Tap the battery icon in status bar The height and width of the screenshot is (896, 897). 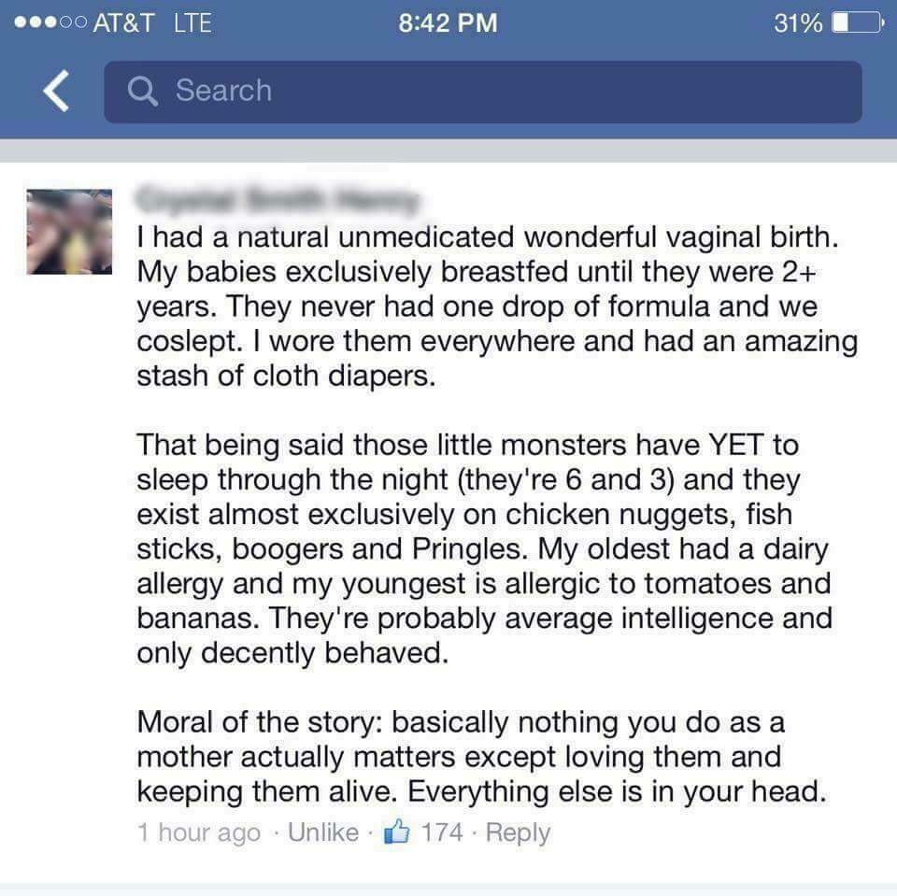coord(858,22)
